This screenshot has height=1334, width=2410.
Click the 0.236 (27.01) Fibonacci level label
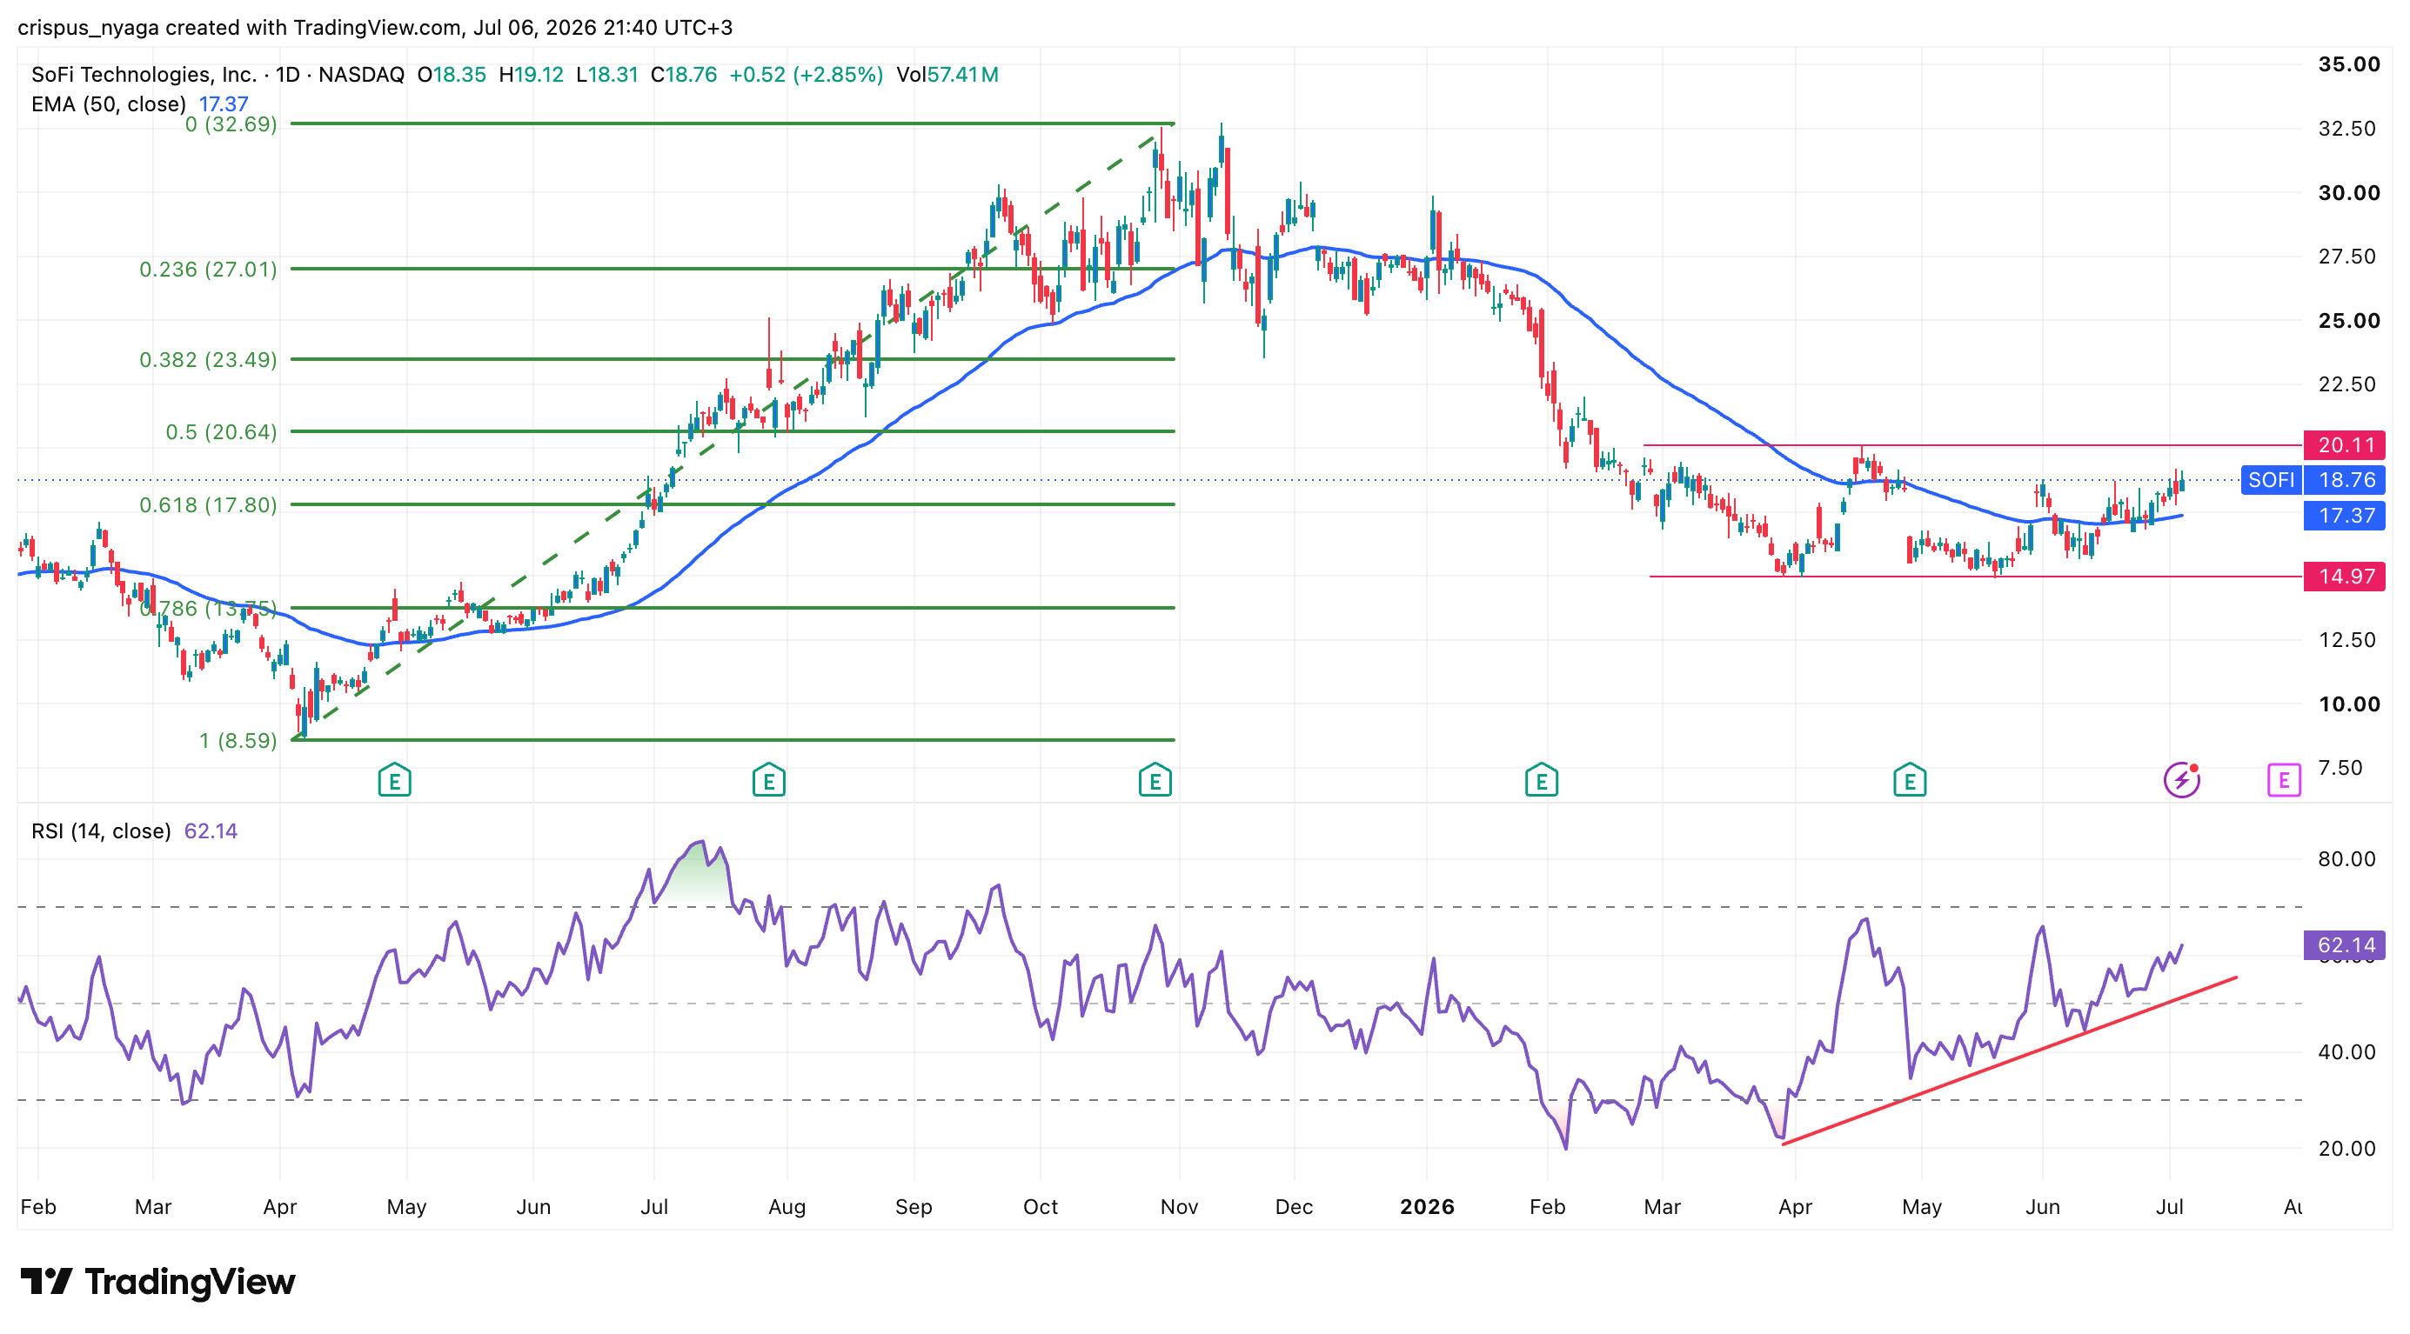[208, 270]
